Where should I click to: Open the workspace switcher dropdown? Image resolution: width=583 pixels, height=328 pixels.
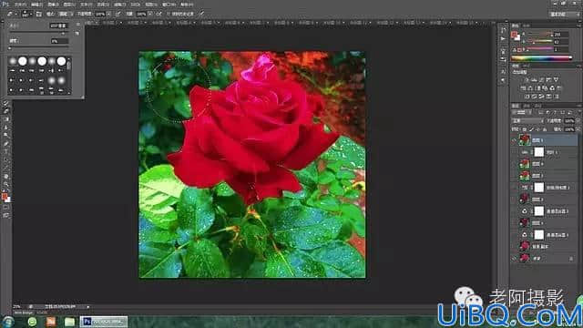point(565,15)
